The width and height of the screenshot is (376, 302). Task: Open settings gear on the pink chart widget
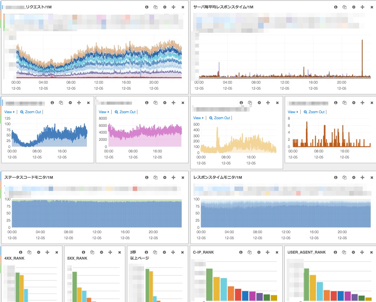tap(165, 102)
